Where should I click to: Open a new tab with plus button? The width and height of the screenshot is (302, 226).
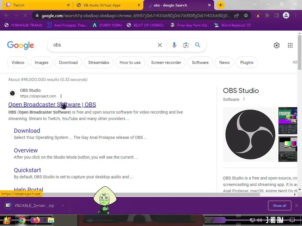221,5
